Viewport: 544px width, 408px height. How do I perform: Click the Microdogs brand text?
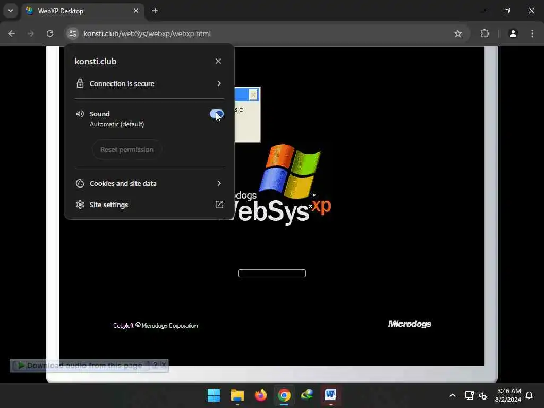(410, 324)
